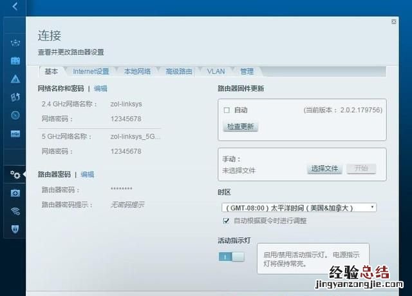
Task: Click the greyed 开始 button
Action: pos(361,168)
